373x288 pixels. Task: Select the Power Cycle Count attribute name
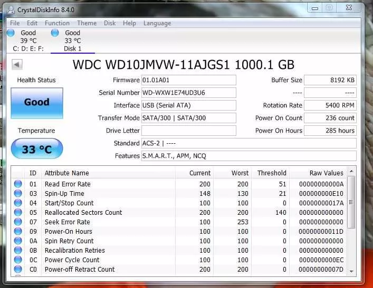coord(72,260)
